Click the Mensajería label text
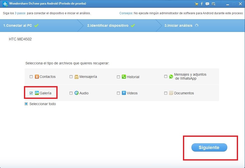245x168 pixels. click(x=88, y=77)
